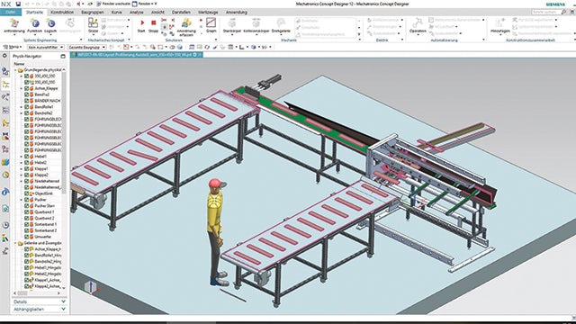Switch to the Analyse tab

coord(136,12)
